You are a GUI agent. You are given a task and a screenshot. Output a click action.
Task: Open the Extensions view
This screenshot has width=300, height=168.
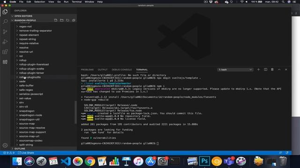click(5, 52)
